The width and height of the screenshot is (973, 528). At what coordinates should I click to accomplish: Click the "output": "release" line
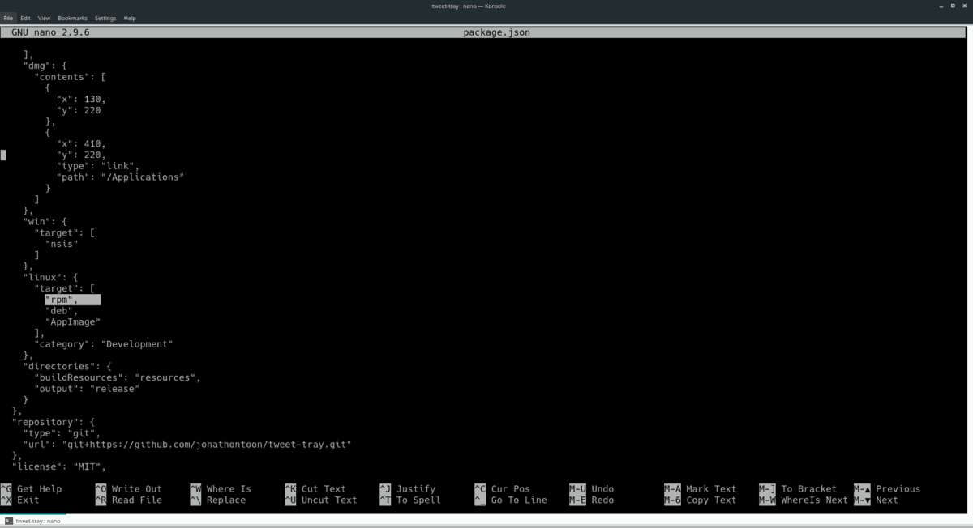87,389
